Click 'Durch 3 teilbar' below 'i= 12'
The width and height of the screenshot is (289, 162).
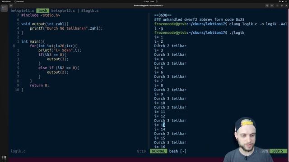click(170, 121)
